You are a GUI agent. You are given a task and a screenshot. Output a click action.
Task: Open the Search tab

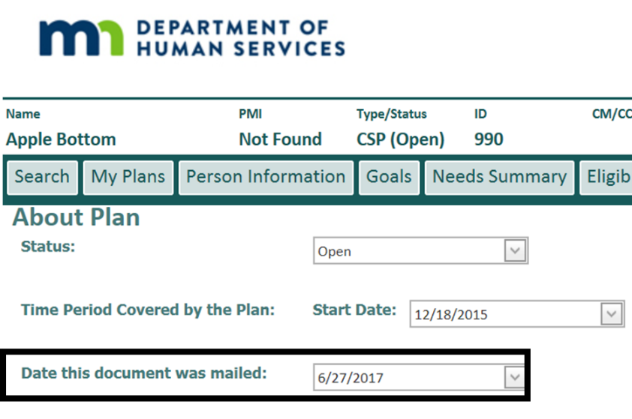pyautogui.click(x=42, y=177)
